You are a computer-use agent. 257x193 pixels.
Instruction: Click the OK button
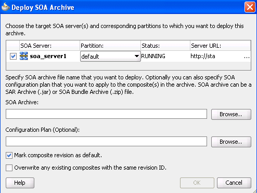(x=197, y=183)
